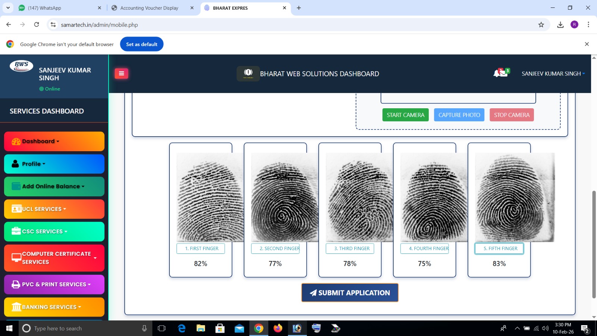Open Chrome downloads icon
Image resolution: width=597 pixels, height=336 pixels.
tap(560, 25)
